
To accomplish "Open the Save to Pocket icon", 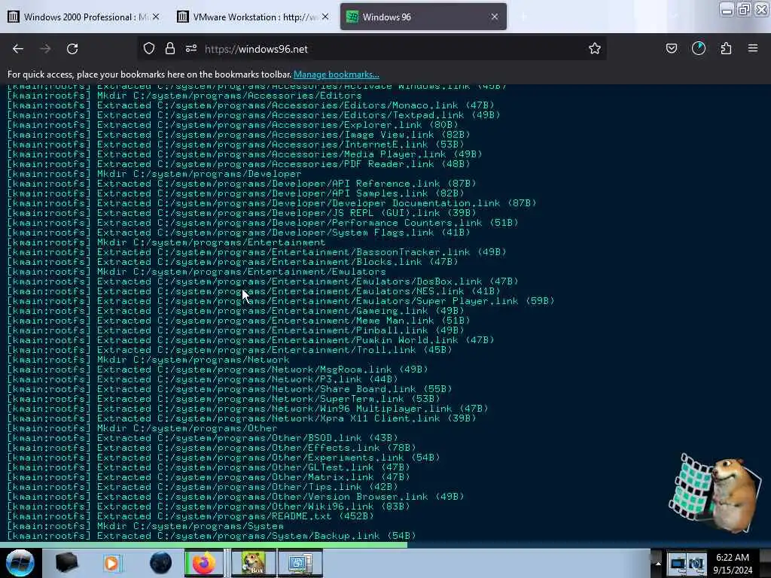I will click(671, 49).
